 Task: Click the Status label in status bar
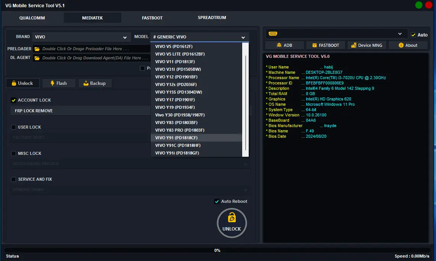13,256
